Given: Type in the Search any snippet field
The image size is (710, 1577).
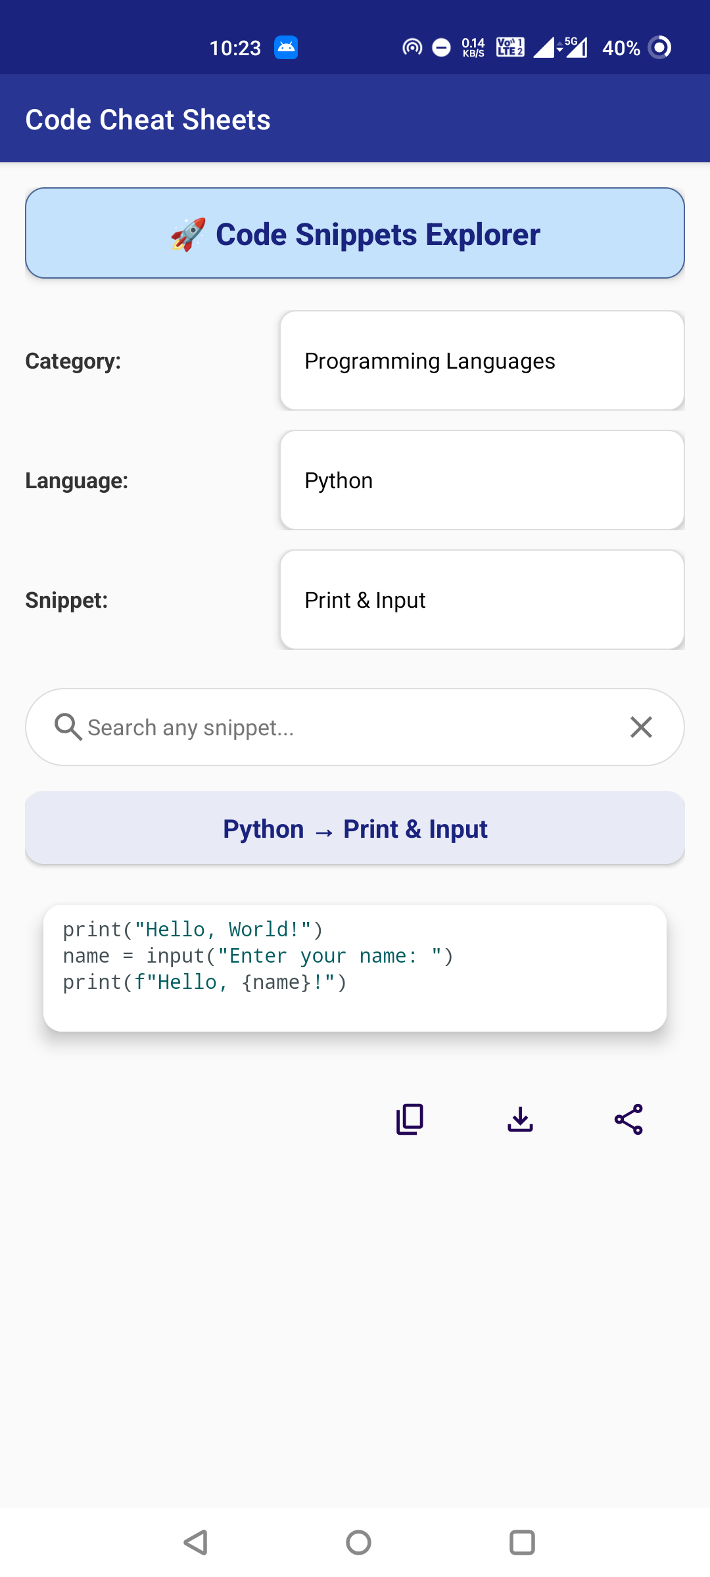Looking at the screenshot, I should tap(348, 727).
